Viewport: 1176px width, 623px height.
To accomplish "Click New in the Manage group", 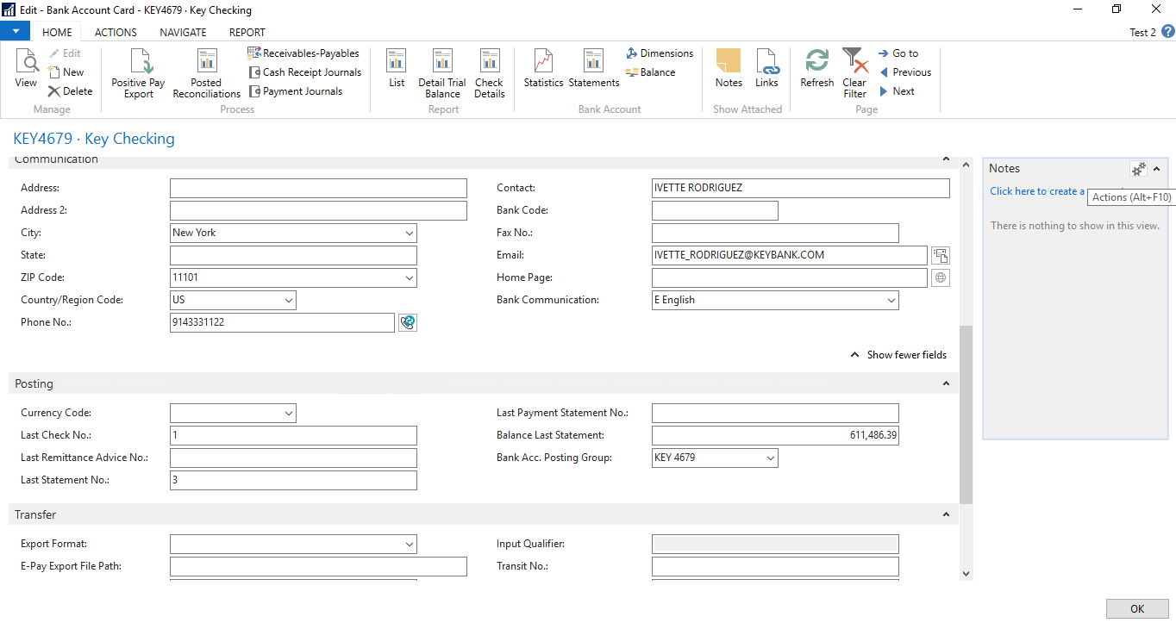I will pyautogui.click(x=66, y=72).
